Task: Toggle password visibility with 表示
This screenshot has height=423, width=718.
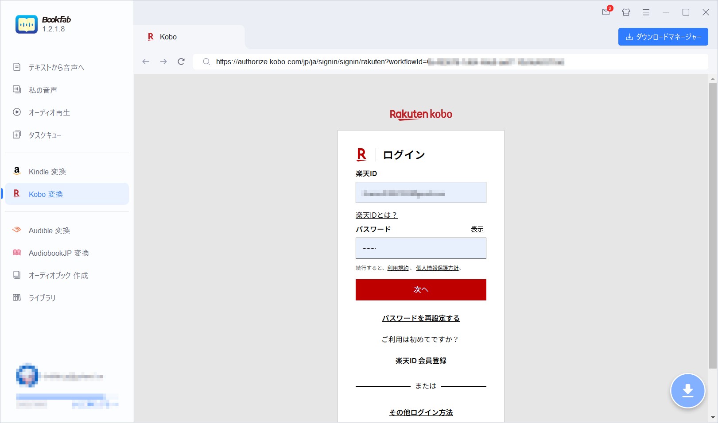Action: (477, 229)
